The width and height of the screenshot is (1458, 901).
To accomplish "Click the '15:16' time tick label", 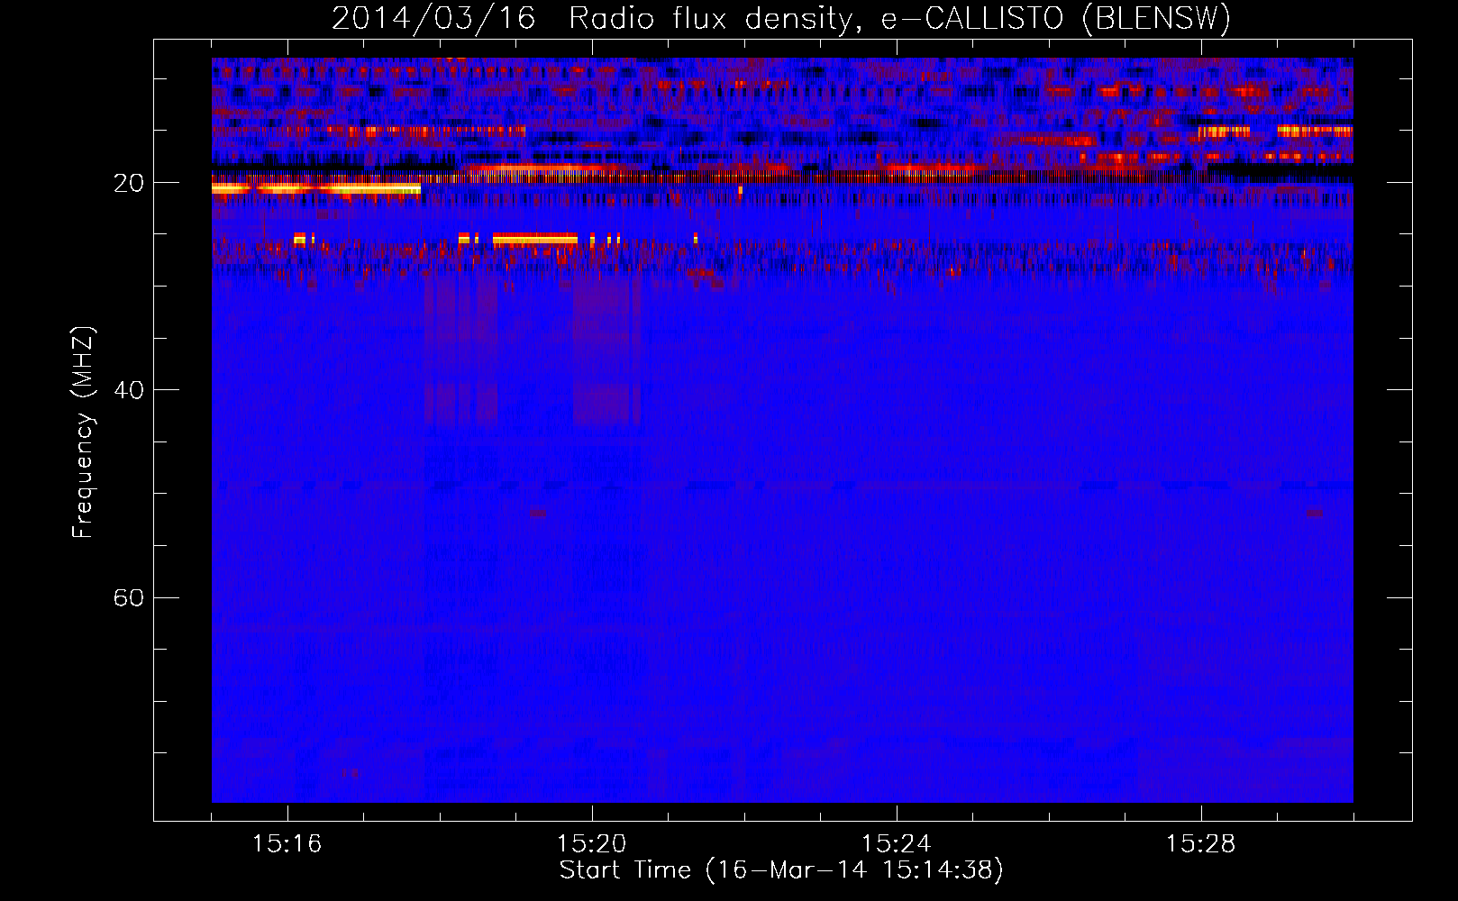I will tap(287, 843).
